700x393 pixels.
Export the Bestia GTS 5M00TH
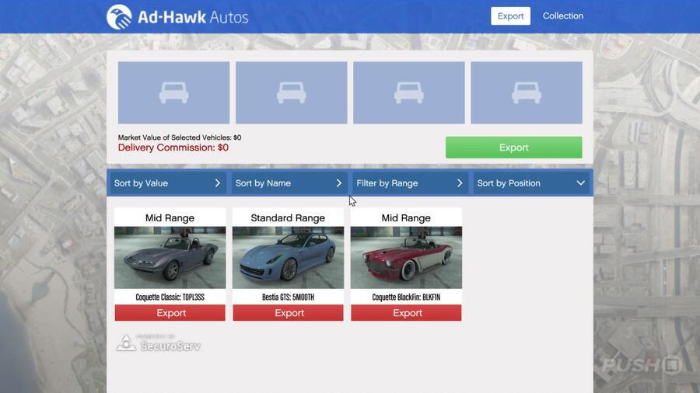[289, 313]
